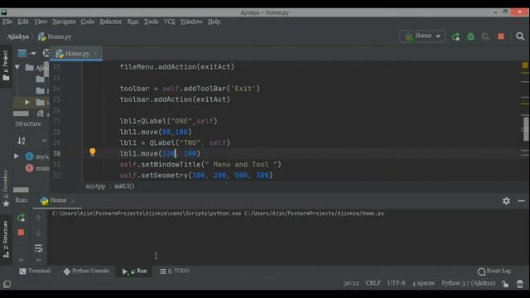
Task: Click the Debug bug icon
Action: click(470, 36)
